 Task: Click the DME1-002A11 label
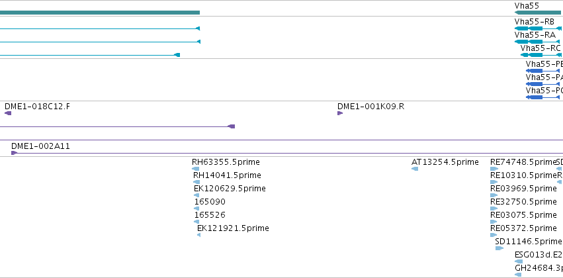pyautogui.click(x=40, y=146)
